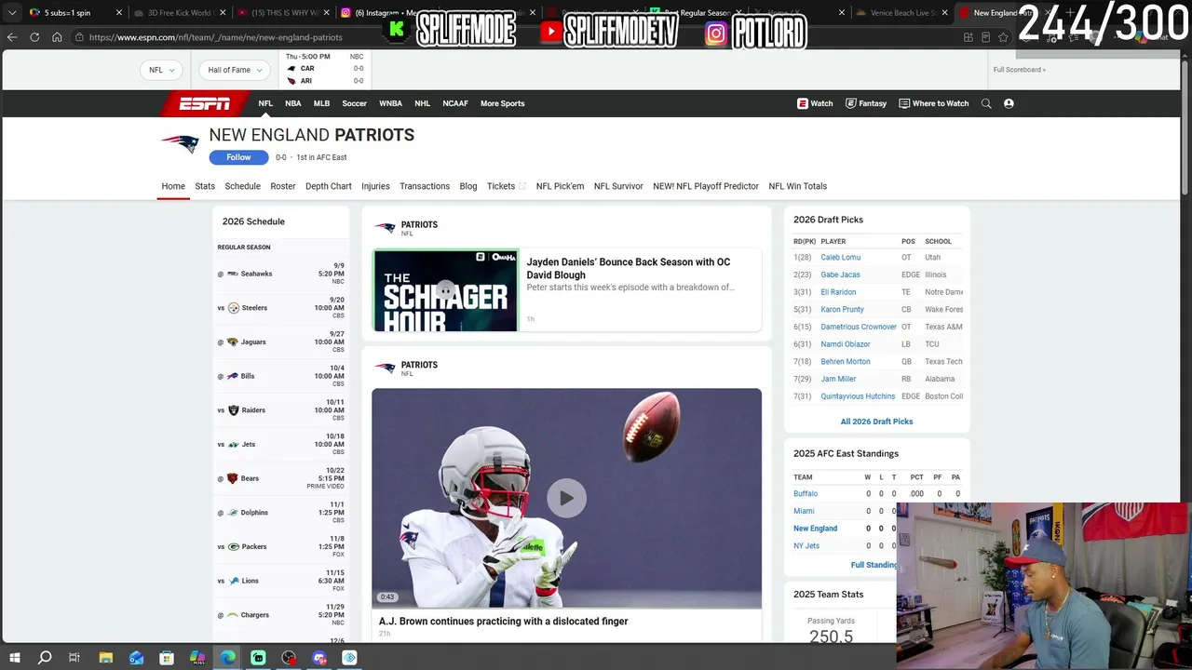Switch to the Stats team tab
The height and width of the screenshot is (670, 1192).
205,186
